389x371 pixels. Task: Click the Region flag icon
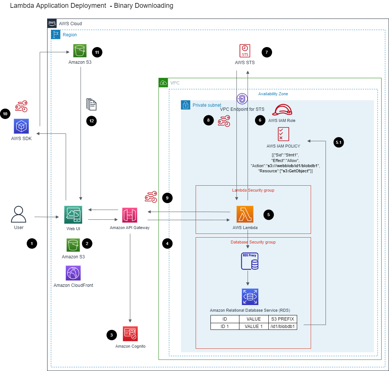(56, 34)
